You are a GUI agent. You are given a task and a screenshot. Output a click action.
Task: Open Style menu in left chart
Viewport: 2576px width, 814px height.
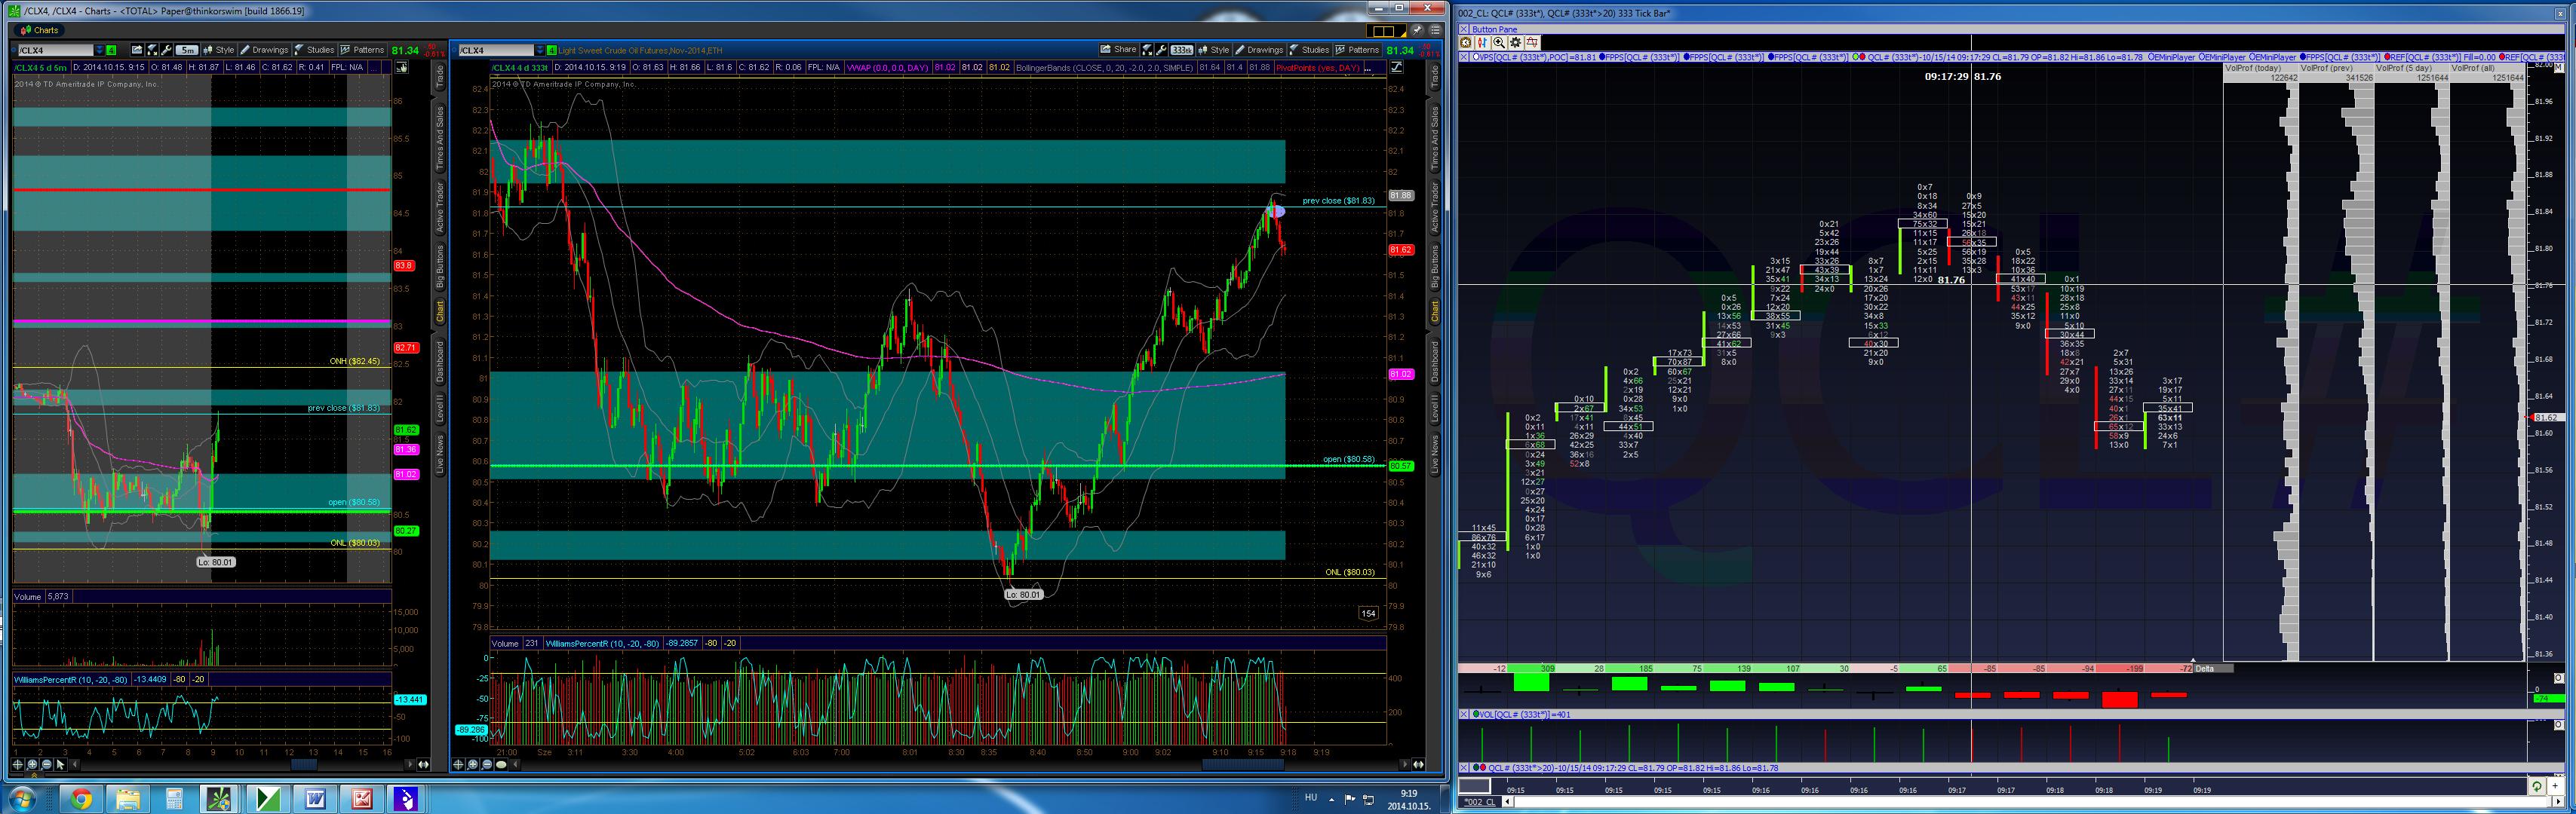pyautogui.click(x=219, y=50)
